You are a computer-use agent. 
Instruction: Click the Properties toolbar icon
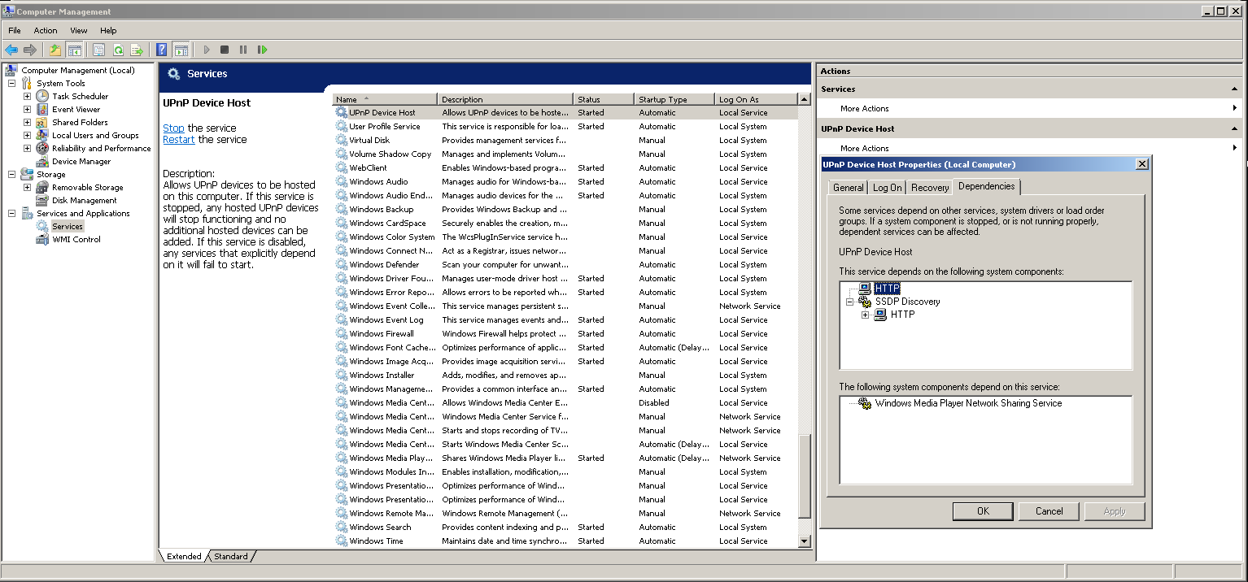(99, 50)
